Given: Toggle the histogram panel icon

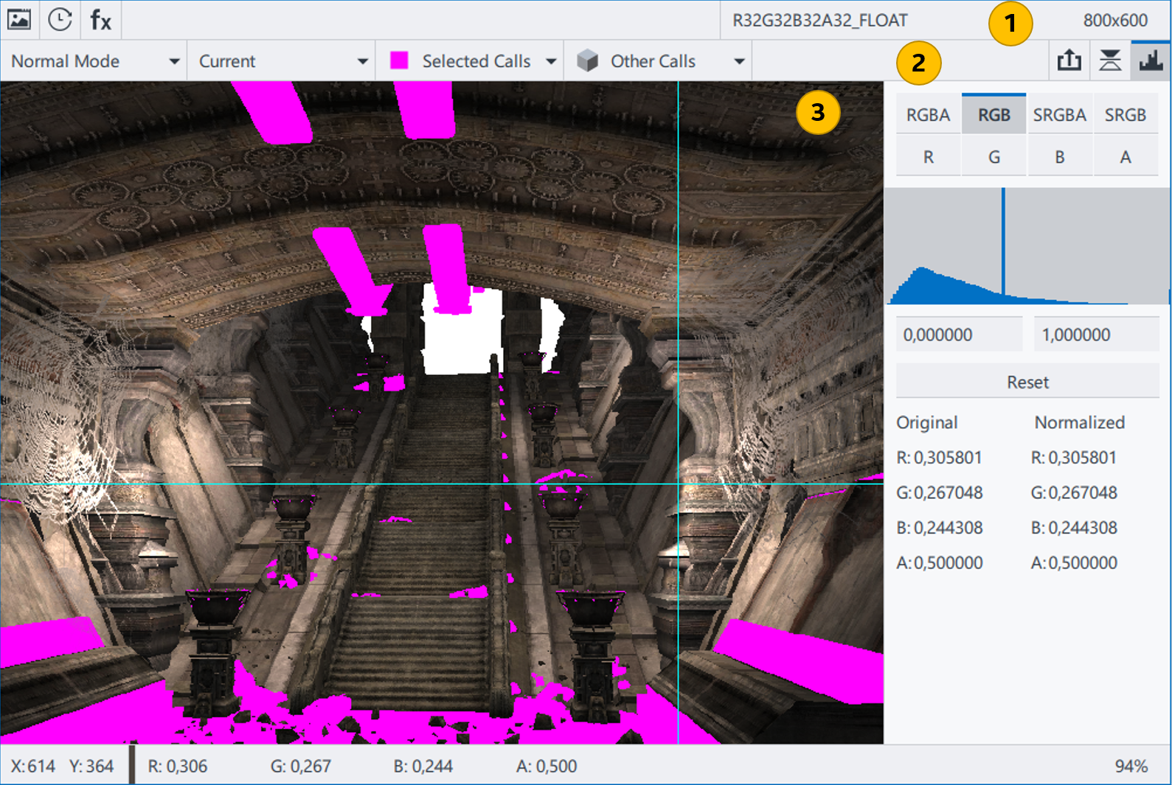Looking at the screenshot, I should 1150,60.
